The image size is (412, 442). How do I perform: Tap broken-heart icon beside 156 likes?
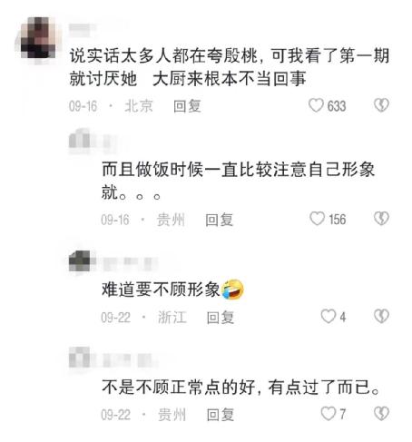(x=381, y=219)
